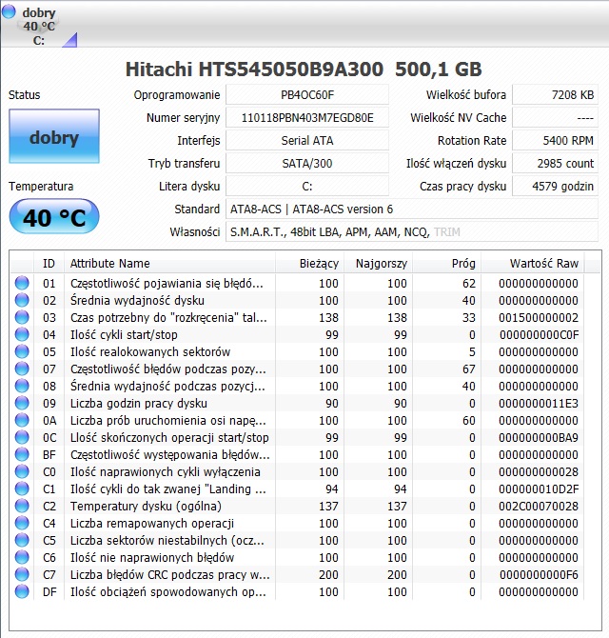Viewport: 609px width, 638px height.
Task: Click status icon for attribute 05 row
Action: 22,351
